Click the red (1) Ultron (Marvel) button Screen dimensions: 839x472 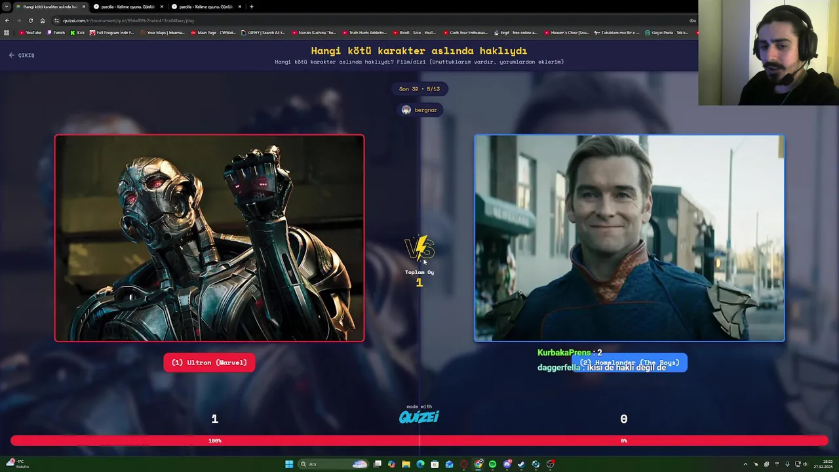pos(209,363)
